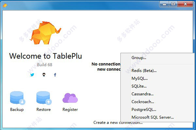The image size is (196, 130).
Task: Minimize the TablePlus window
Action: [165, 4]
